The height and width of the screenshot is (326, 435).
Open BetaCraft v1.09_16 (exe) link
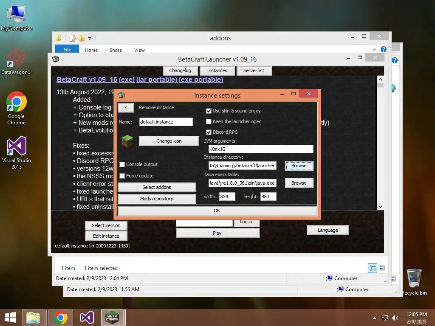(x=96, y=79)
